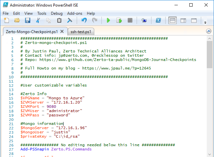This screenshot has height=157, width=214.
Task: Cut selection with the scissors icon
Action: (38, 21)
